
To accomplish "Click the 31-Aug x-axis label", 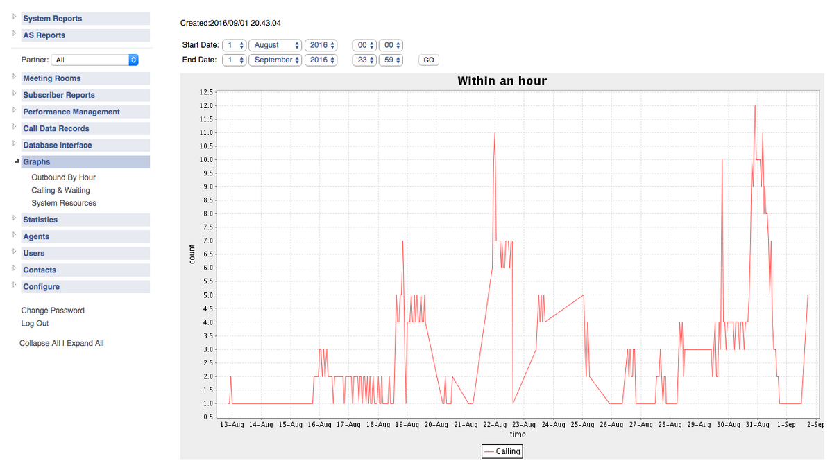I will coord(757,424).
